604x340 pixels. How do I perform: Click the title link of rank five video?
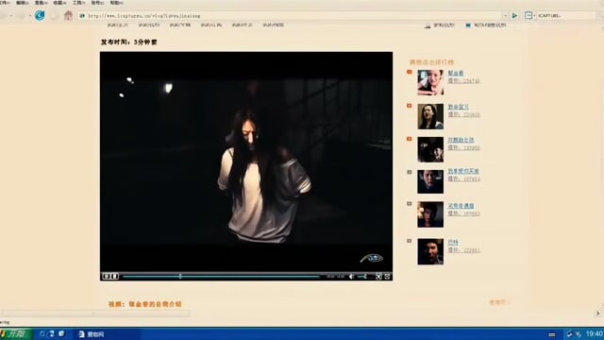[461, 206]
